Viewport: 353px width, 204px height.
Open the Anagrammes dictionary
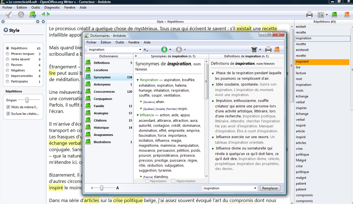coord(109,135)
